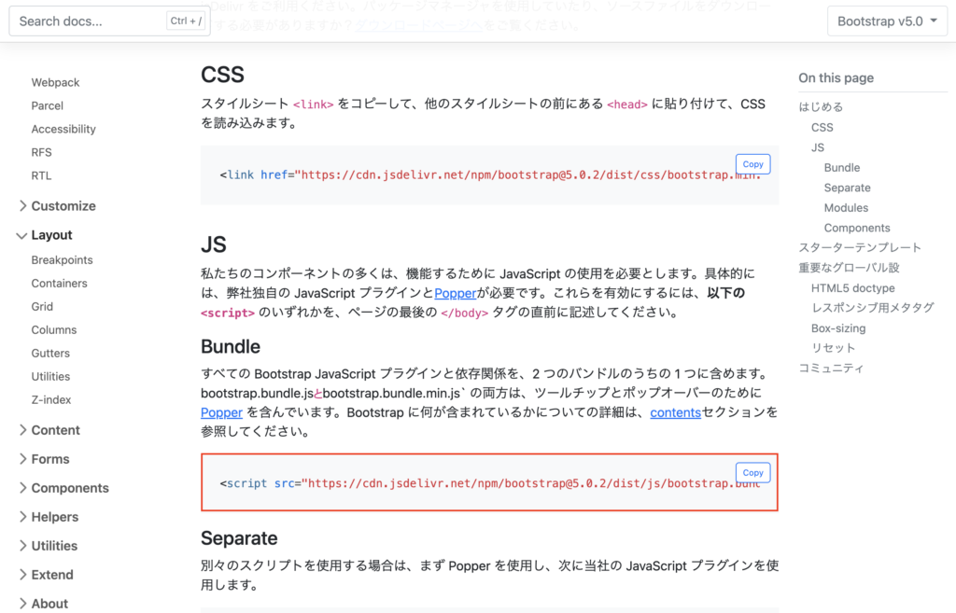Open the contents section link

click(x=675, y=412)
